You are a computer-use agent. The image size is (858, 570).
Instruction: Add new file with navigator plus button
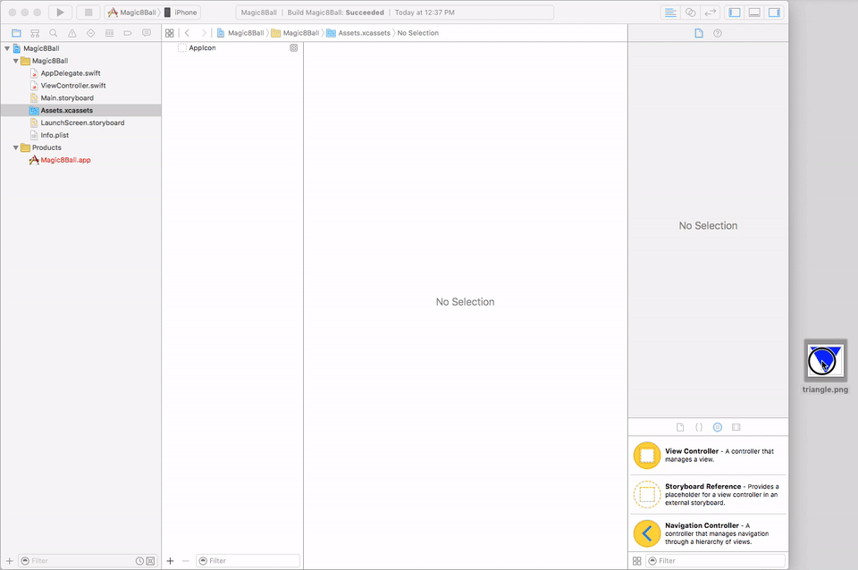[9, 561]
